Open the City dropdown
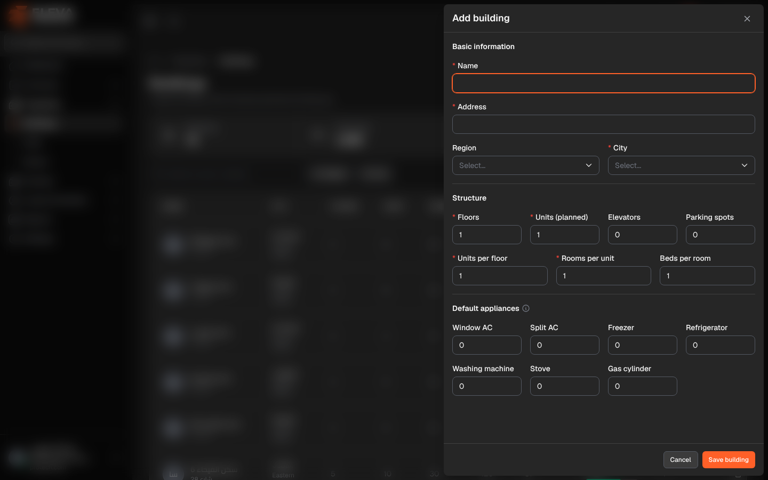Screen dimensions: 768x480 [682, 165]
